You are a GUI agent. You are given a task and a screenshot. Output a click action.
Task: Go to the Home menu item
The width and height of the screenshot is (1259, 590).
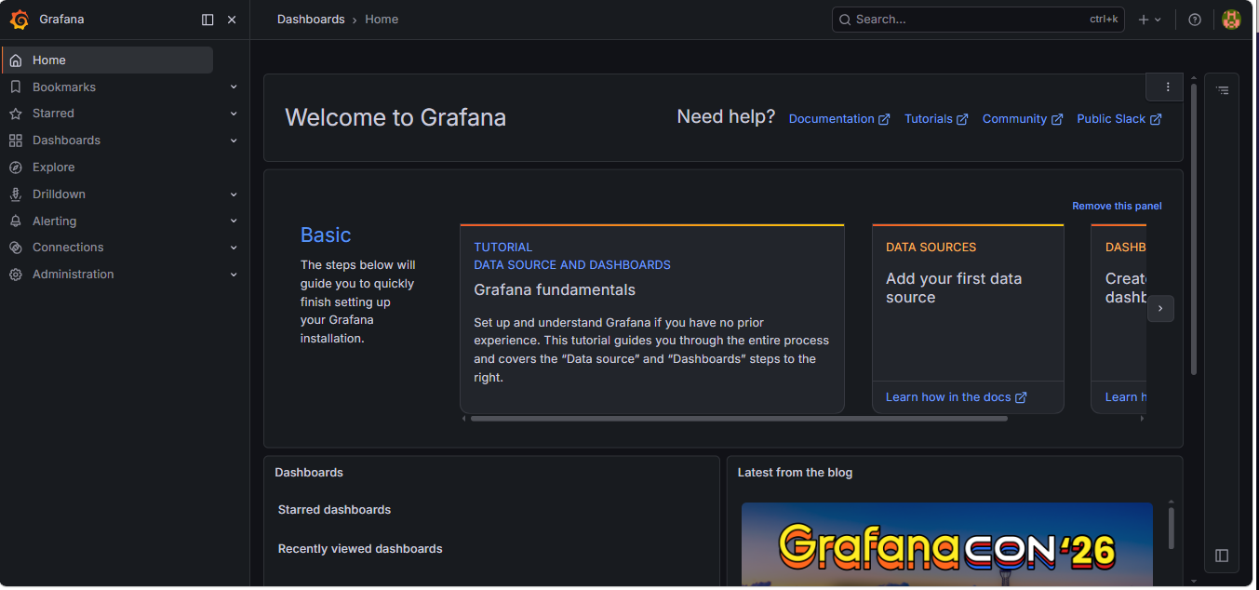(49, 60)
